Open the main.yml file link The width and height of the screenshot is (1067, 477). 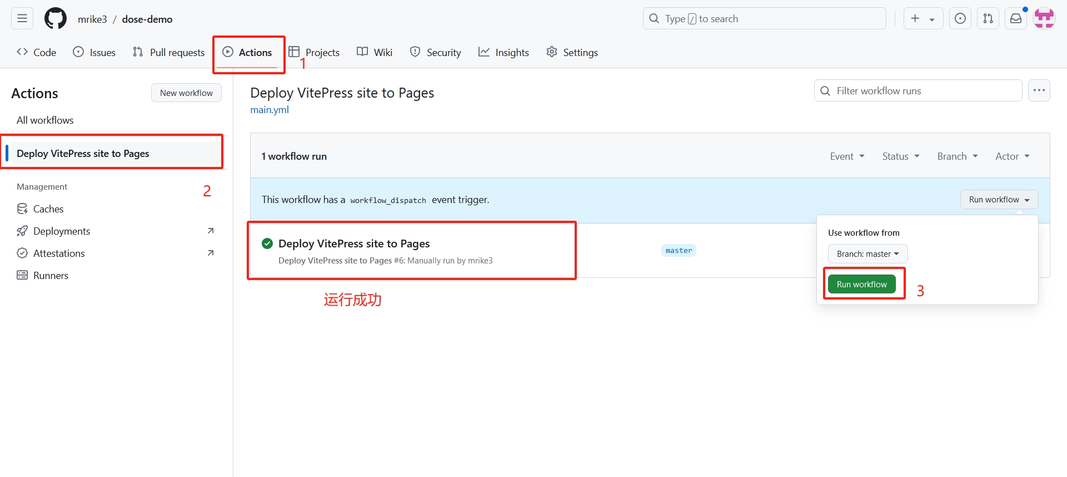[x=270, y=110]
